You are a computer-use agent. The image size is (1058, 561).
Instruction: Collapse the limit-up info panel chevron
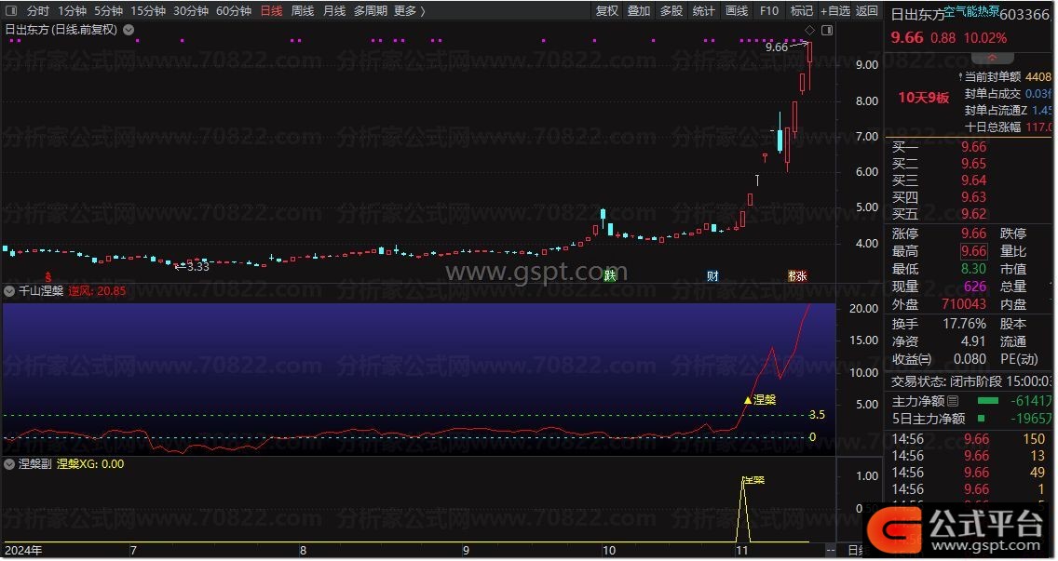[992, 58]
